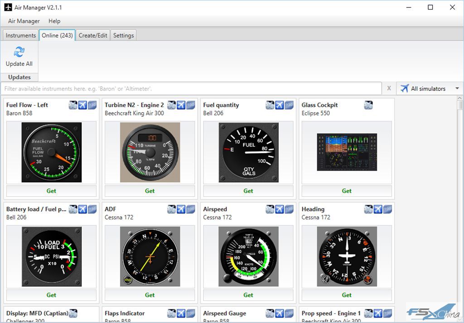Click X-Plane icon on Display: MFD card
The image size is (464, 323).
pyautogui.click(x=73, y=313)
